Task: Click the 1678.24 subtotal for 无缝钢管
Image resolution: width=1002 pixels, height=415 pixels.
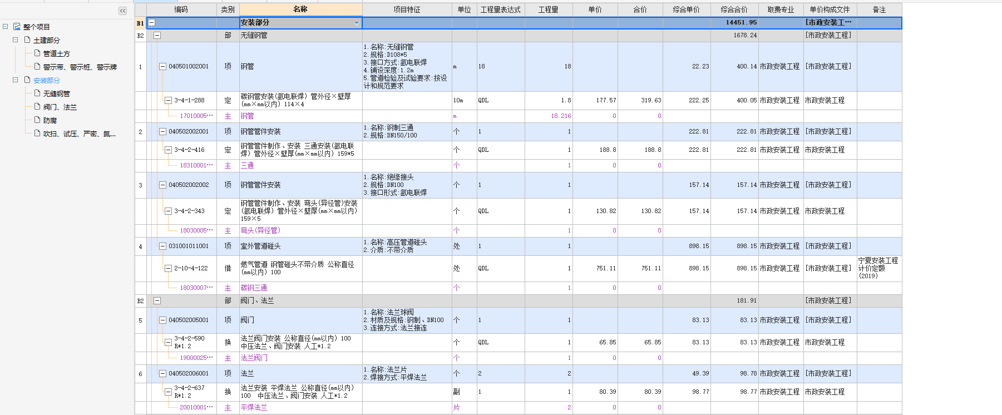Action: (x=745, y=35)
